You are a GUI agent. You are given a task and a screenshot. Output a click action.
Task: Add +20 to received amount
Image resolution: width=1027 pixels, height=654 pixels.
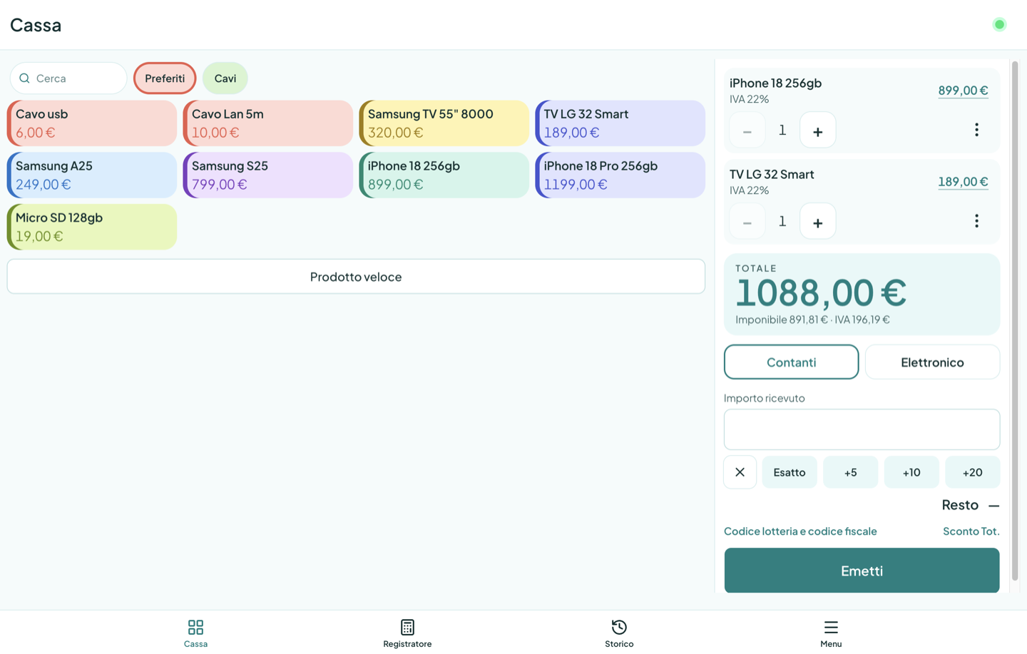coord(972,472)
